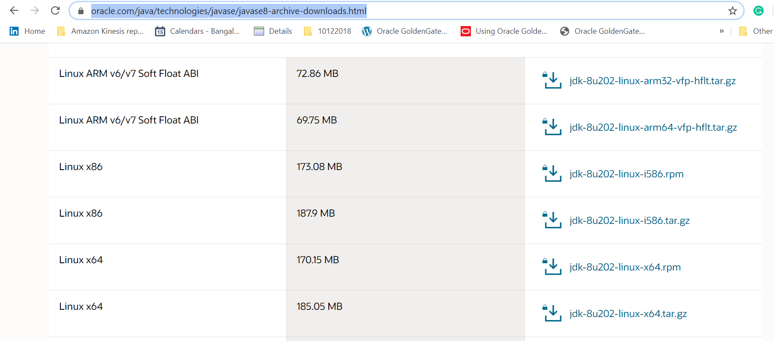Click the Grammarly extension icon
The width and height of the screenshot is (774, 341).
click(x=758, y=11)
